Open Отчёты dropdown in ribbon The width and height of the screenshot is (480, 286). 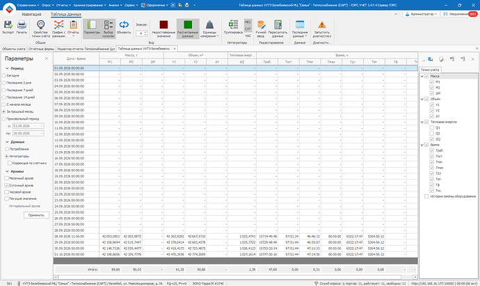73,29
